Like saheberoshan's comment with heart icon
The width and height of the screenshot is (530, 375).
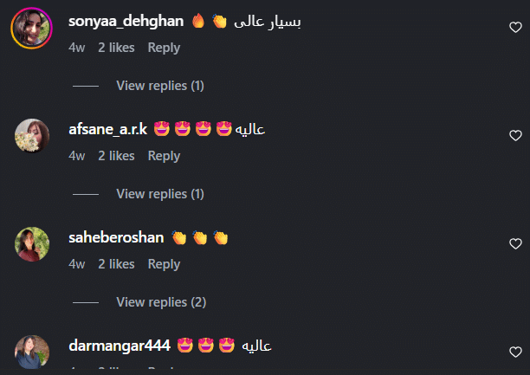(515, 243)
